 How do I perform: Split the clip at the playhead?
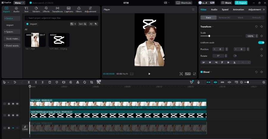[29, 82]
